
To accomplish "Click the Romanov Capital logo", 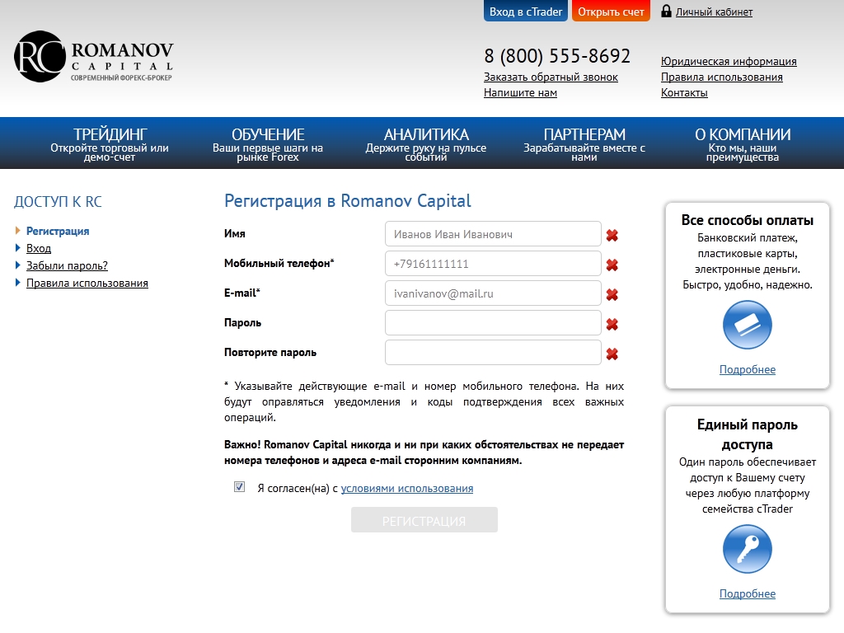I will pyautogui.click(x=93, y=57).
